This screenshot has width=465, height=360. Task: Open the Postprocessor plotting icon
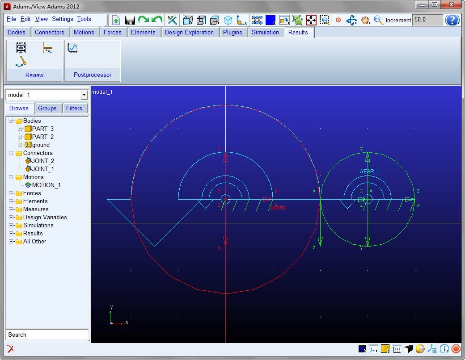(72, 48)
